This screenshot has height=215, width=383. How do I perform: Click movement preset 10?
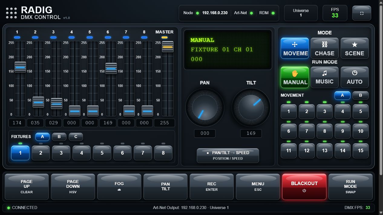[x=361, y=131]
